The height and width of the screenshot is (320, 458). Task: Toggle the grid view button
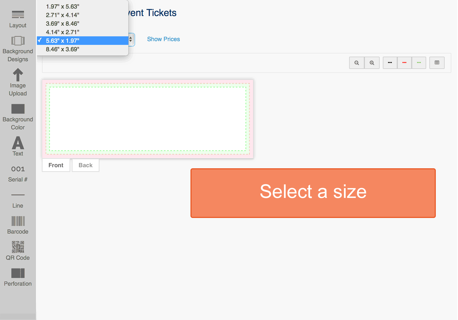(437, 63)
